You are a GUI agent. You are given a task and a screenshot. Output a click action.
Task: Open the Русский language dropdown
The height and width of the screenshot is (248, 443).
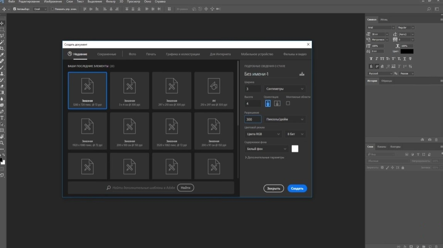coord(380,74)
